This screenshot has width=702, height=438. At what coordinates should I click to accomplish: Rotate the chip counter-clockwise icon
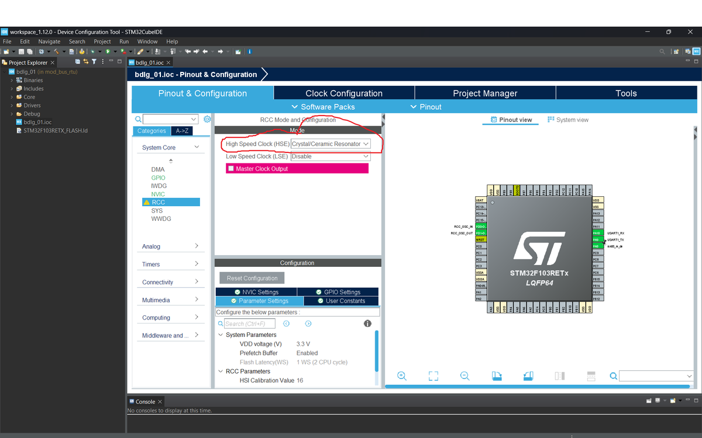pyautogui.click(x=528, y=376)
